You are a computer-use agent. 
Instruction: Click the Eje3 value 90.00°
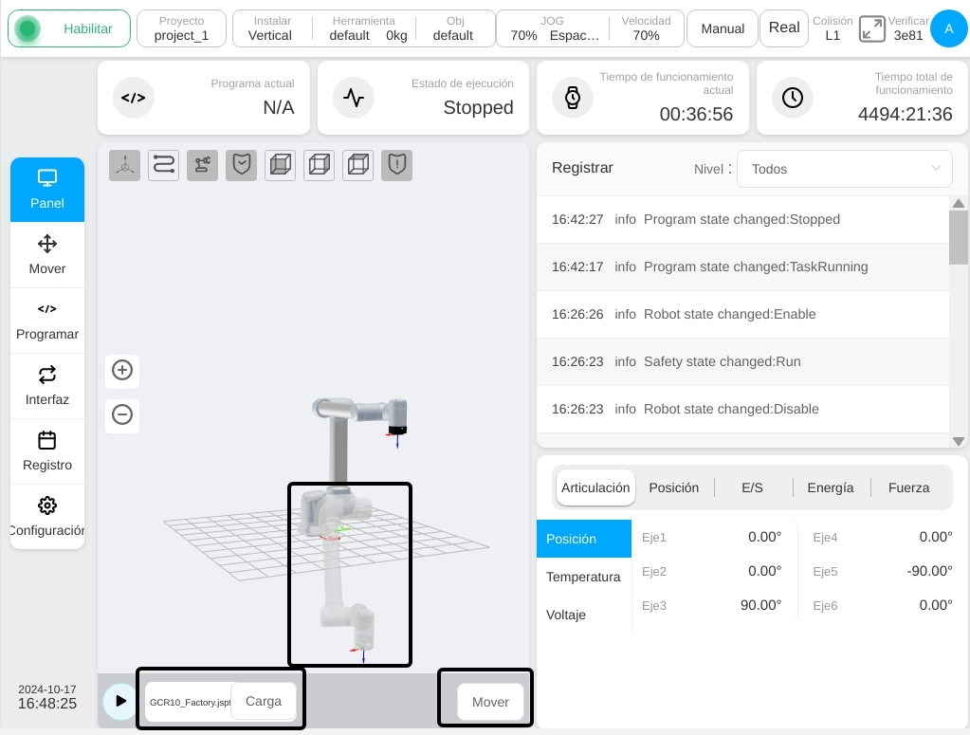tap(760, 605)
